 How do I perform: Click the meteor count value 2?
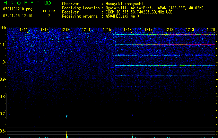coord(49,16)
